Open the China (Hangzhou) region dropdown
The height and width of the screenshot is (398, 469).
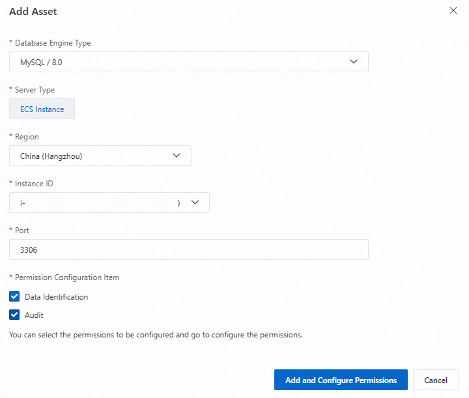pos(91,156)
